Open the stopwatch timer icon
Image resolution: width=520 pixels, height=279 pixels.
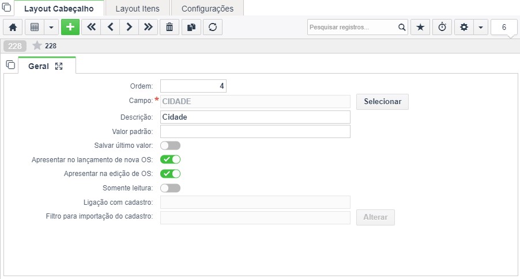tap(442, 27)
